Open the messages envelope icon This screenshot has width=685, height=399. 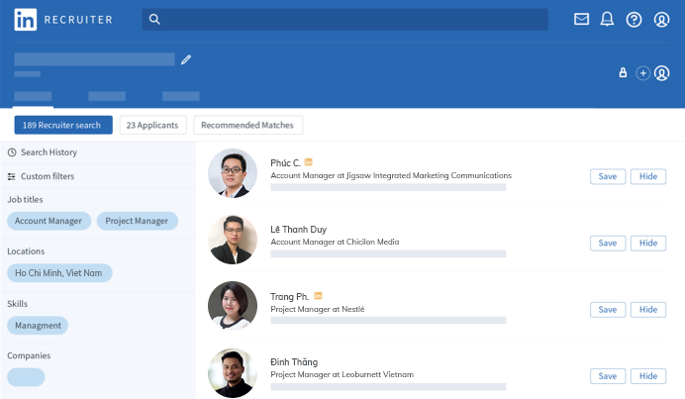click(x=581, y=19)
